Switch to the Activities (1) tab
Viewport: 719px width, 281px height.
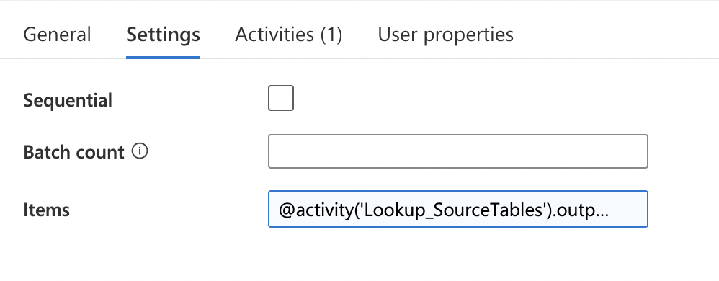click(289, 35)
